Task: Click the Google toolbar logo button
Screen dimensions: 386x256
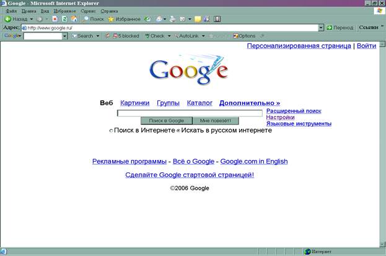Action: [12, 36]
